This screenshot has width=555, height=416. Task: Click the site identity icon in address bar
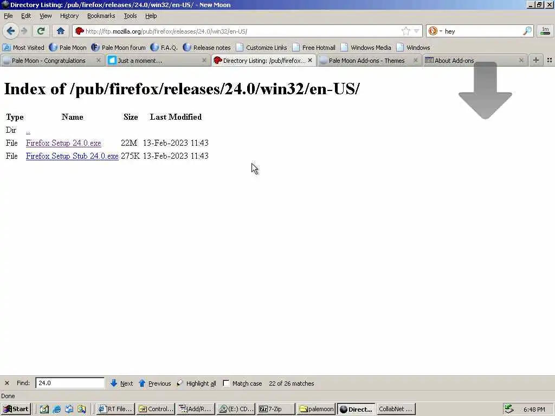[x=79, y=31]
